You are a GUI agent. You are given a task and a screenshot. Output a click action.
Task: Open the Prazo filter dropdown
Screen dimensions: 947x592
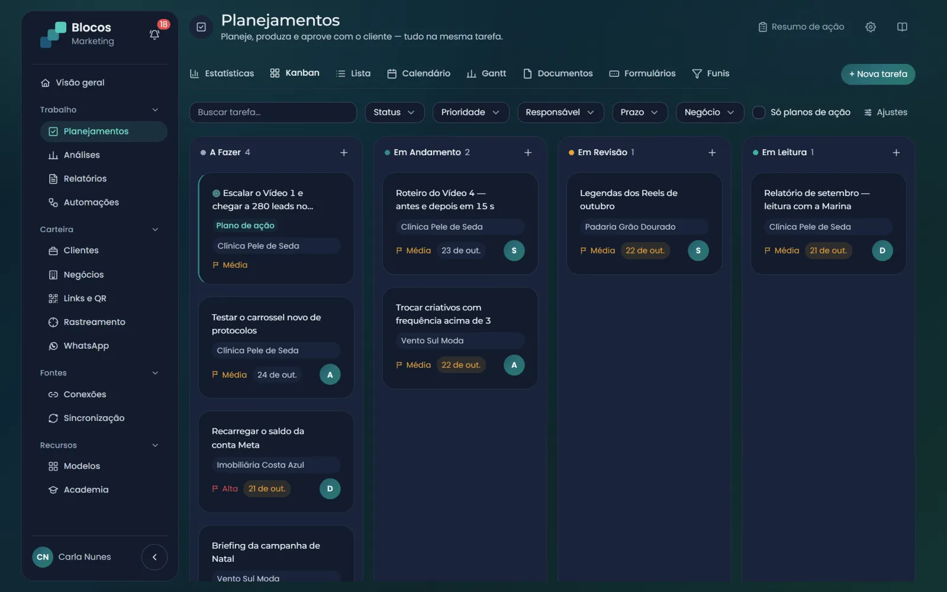point(640,112)
